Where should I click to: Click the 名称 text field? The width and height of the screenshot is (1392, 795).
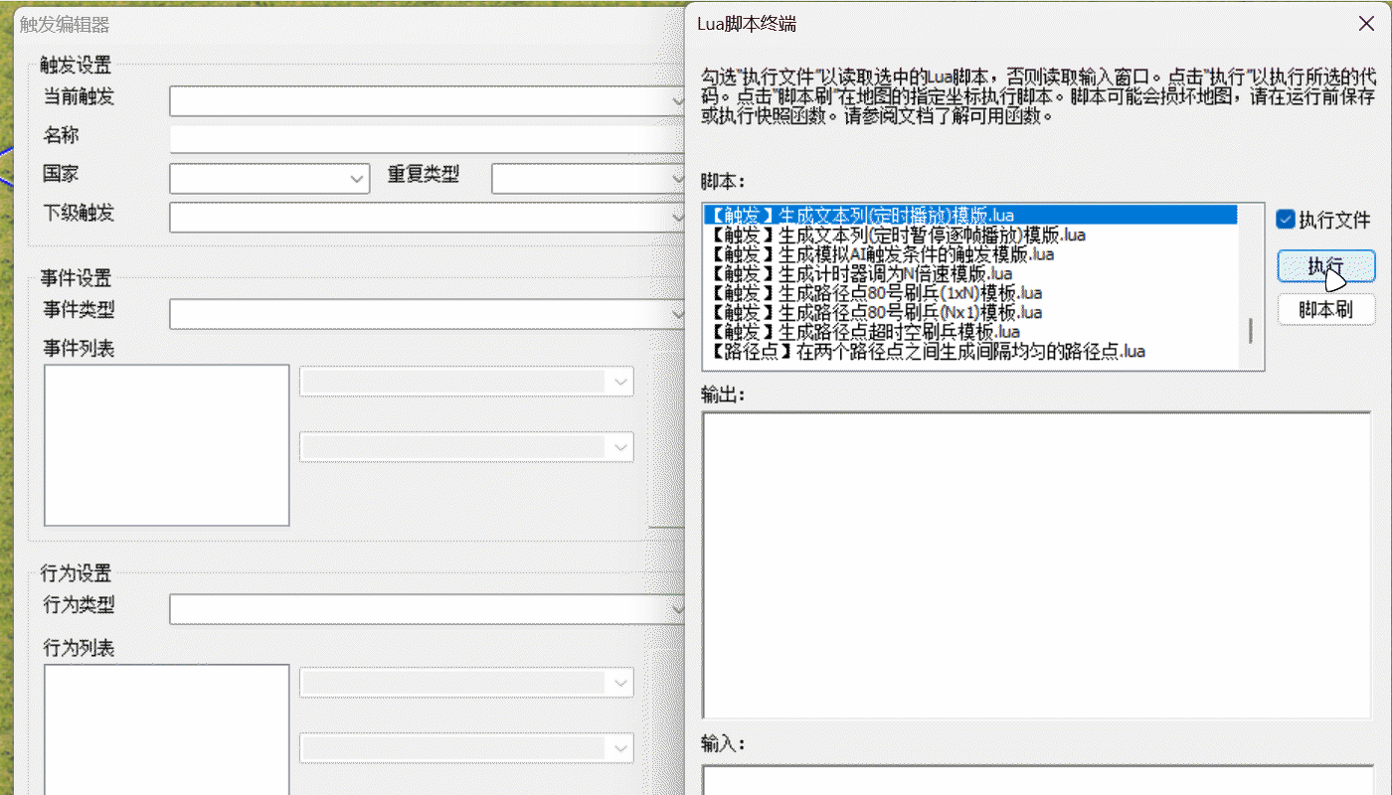click(x=428, y=138)
